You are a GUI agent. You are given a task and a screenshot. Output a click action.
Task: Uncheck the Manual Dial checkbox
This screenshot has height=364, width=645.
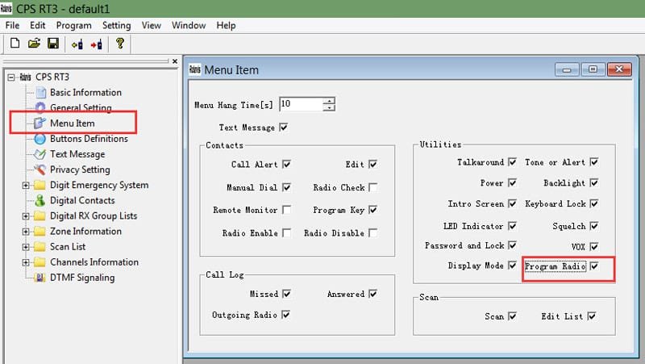[287, 187]
